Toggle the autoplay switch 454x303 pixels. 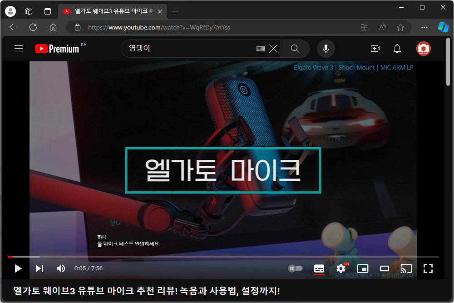[295, 268]
